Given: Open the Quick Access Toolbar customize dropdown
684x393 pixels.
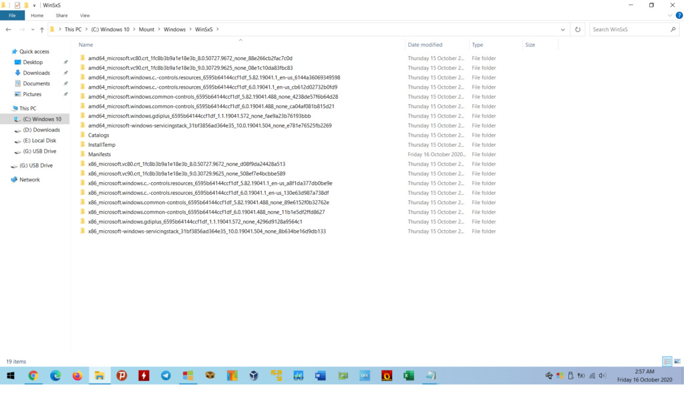Looking at the screenshot, I should pyautogui.click(x=34, y=5).
